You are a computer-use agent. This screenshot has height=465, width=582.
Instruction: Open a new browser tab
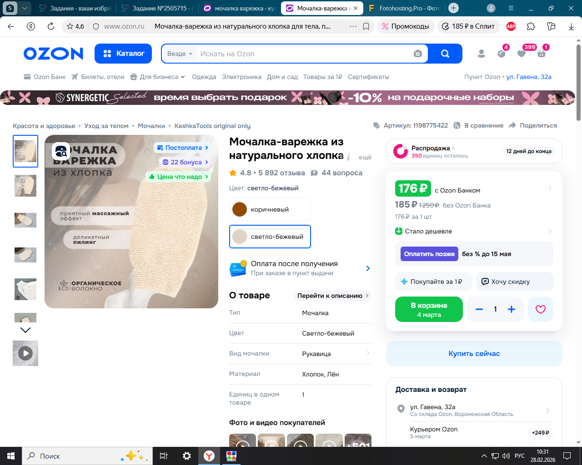pyautogui.click(x=453, y=8)
